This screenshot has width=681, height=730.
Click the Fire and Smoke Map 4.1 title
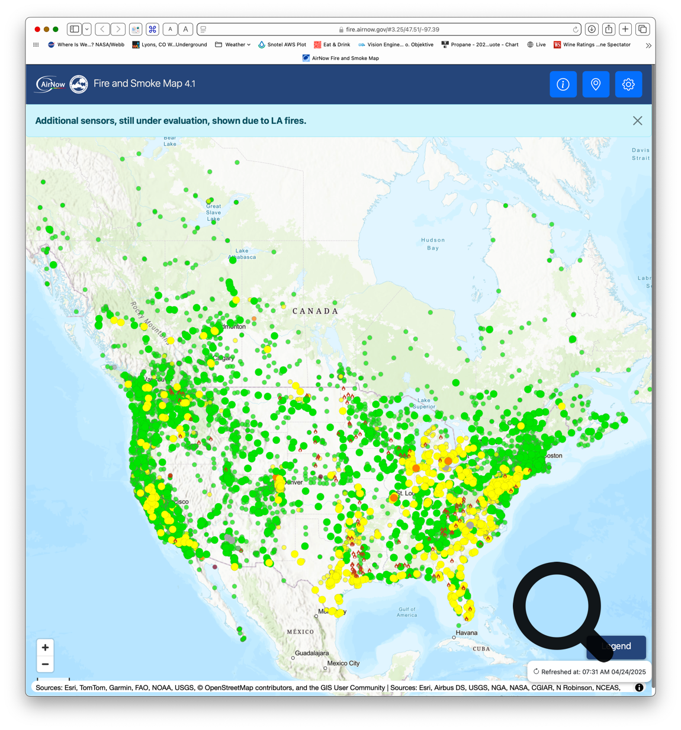(144, 84)
